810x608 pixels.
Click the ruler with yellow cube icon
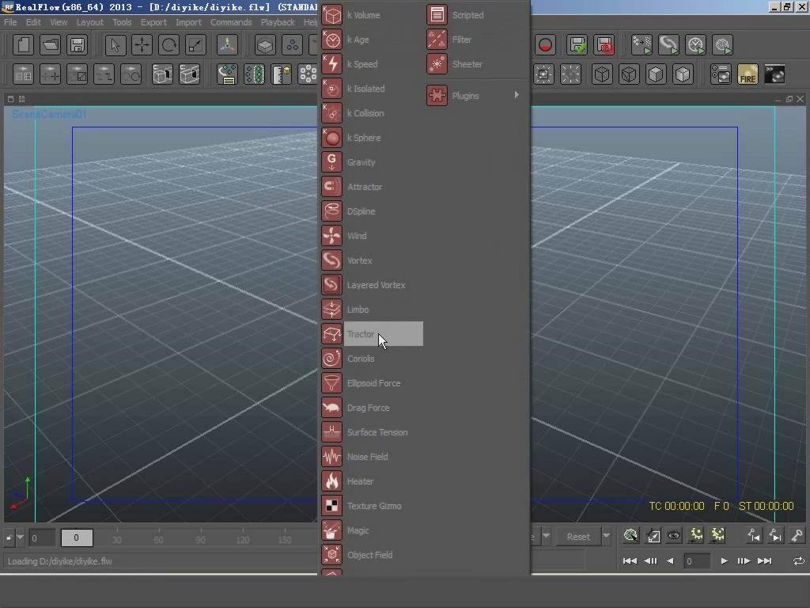click(282, 74)
